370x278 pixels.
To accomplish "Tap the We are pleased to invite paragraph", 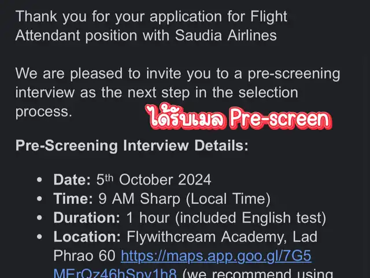I will pos(177,93).
